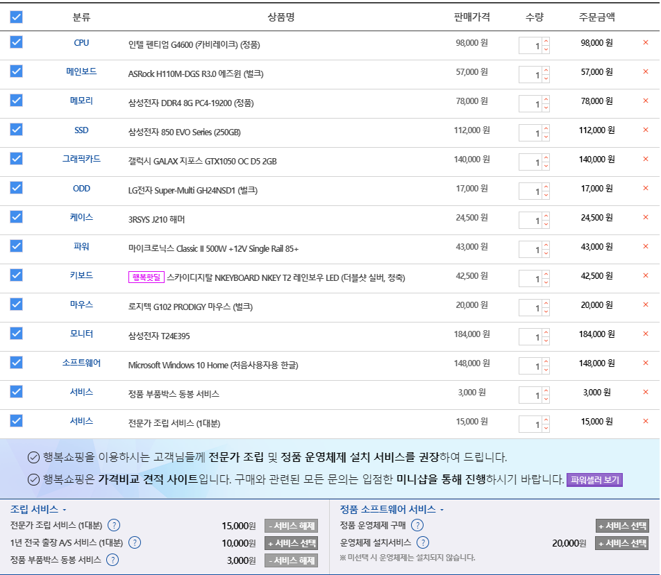
Task: Decrease quantity of 마우스 with down arrow
Action: [546, 311]
